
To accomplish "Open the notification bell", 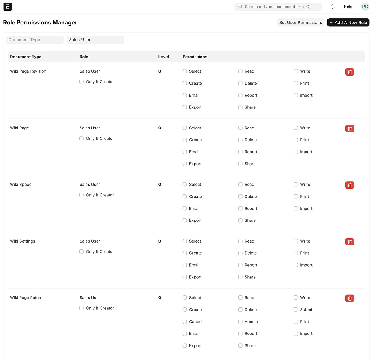I will point(332,7).
